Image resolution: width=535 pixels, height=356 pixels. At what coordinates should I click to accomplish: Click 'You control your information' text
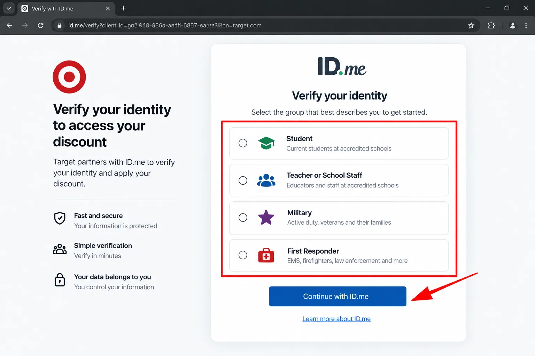(114, 287)
